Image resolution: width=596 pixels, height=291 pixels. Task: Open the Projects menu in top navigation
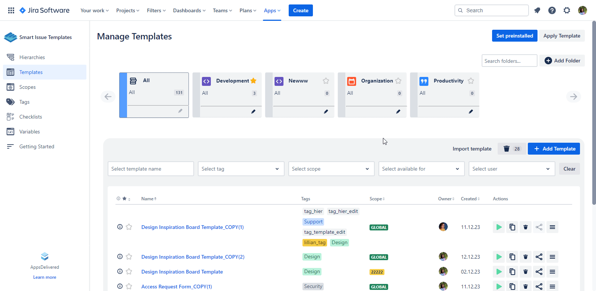click(x=127, y=10)
